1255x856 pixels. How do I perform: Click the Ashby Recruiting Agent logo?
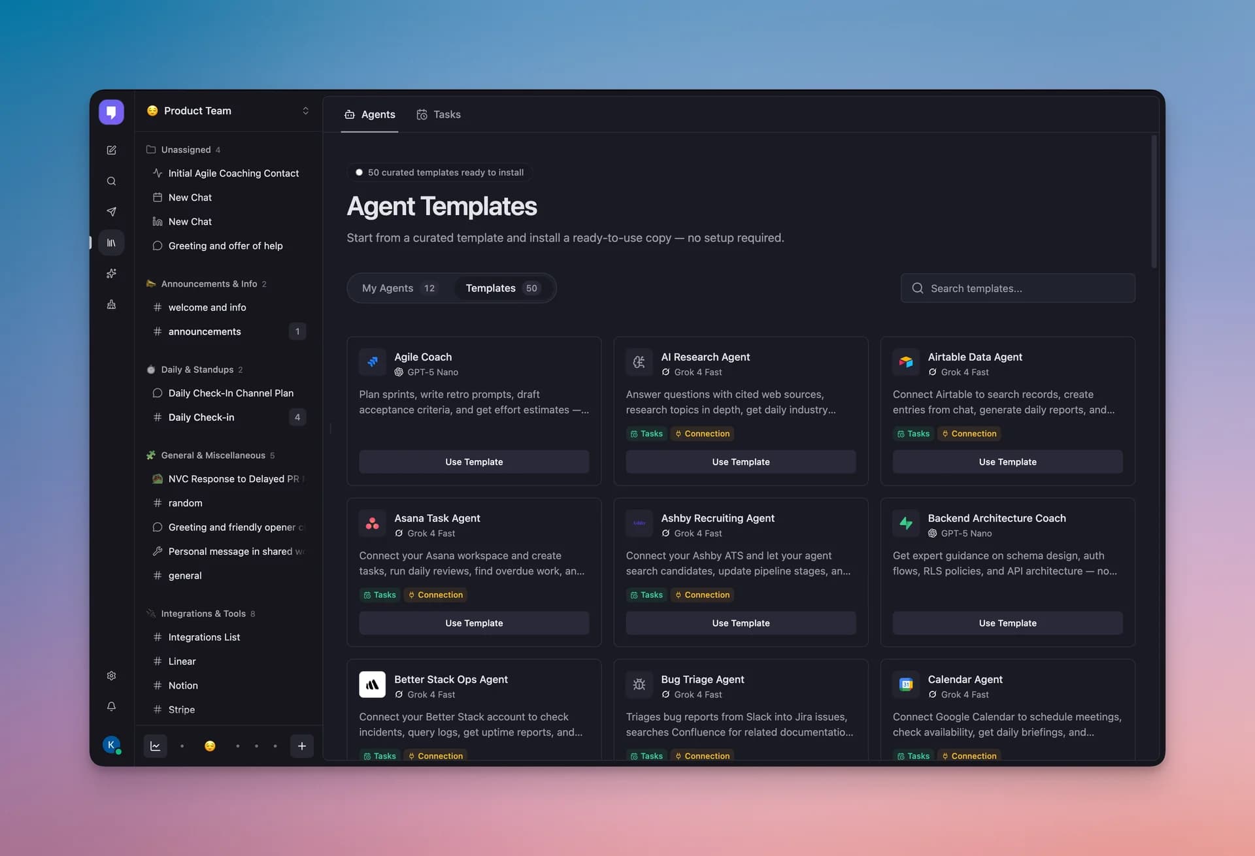(639, 523)
